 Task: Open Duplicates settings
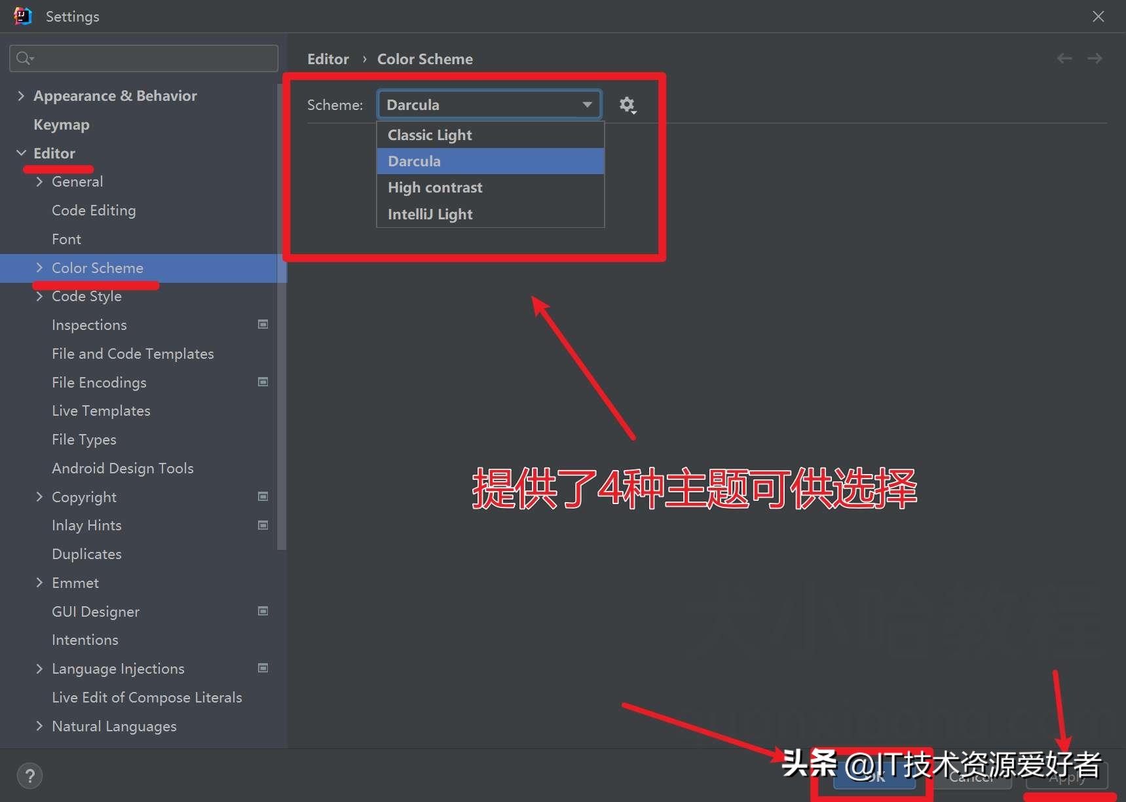pos(86,554)
